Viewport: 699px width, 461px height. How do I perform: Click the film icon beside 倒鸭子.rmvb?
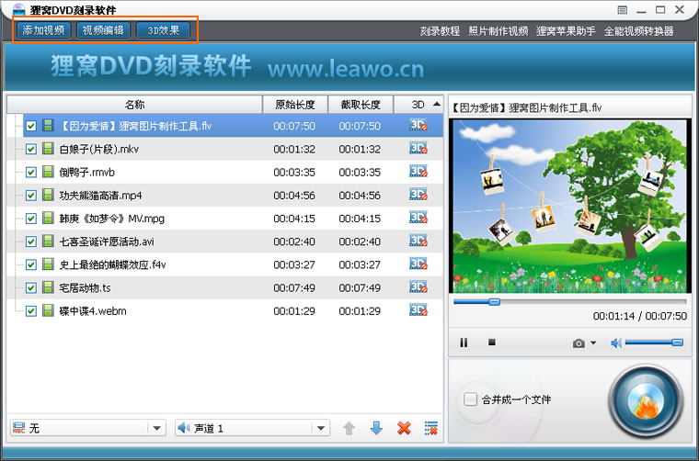tap(48, 172)
